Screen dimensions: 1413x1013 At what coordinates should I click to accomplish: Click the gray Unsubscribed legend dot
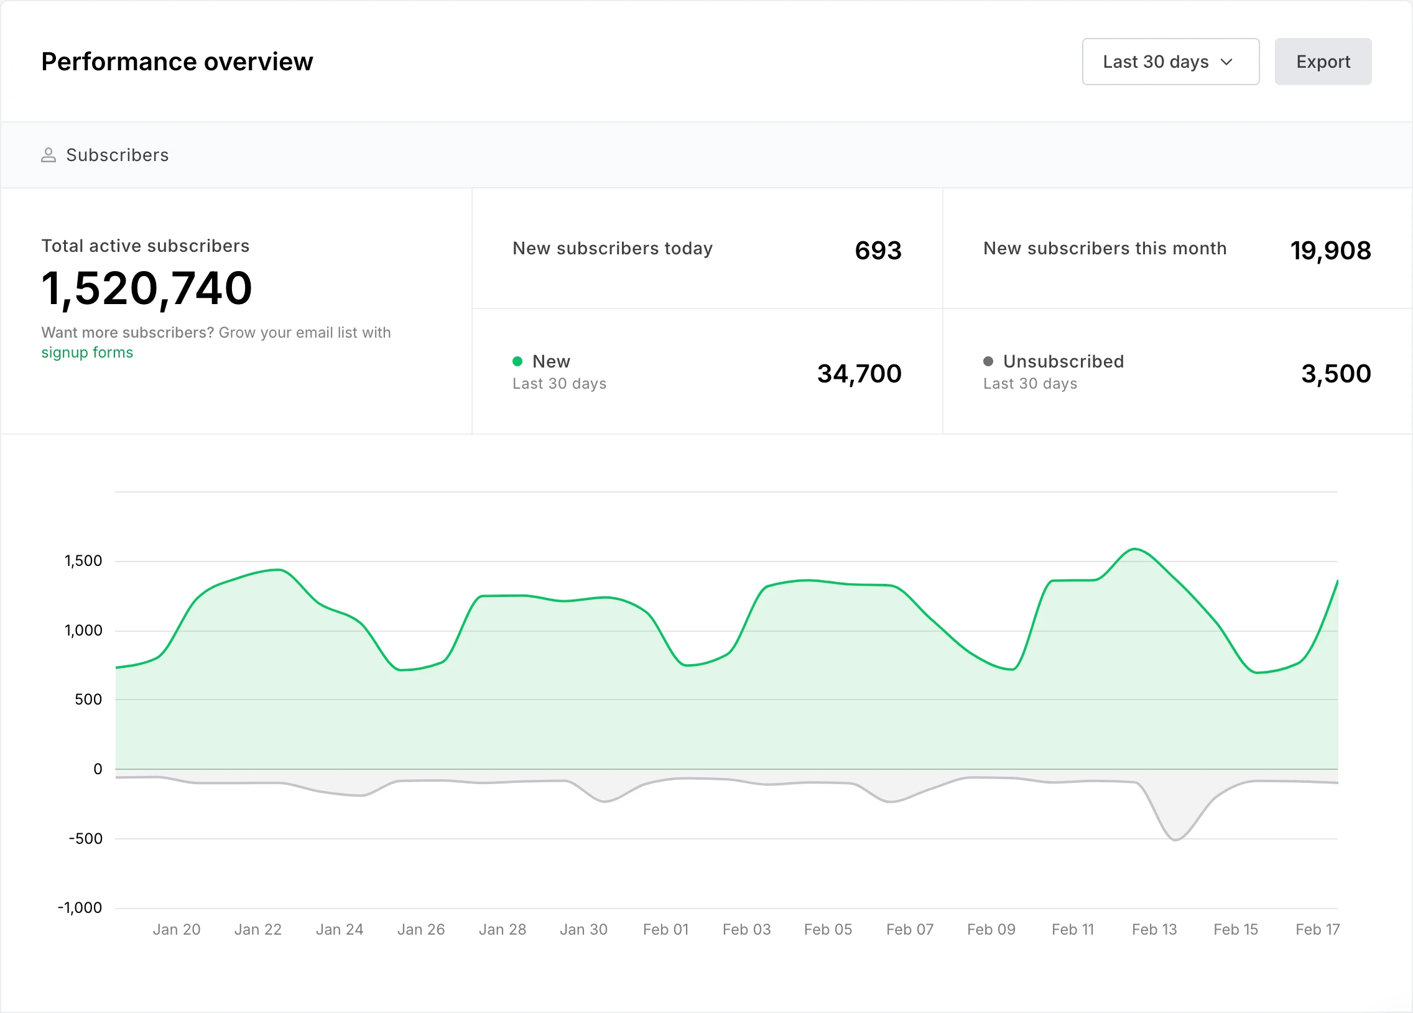(988, 361)
